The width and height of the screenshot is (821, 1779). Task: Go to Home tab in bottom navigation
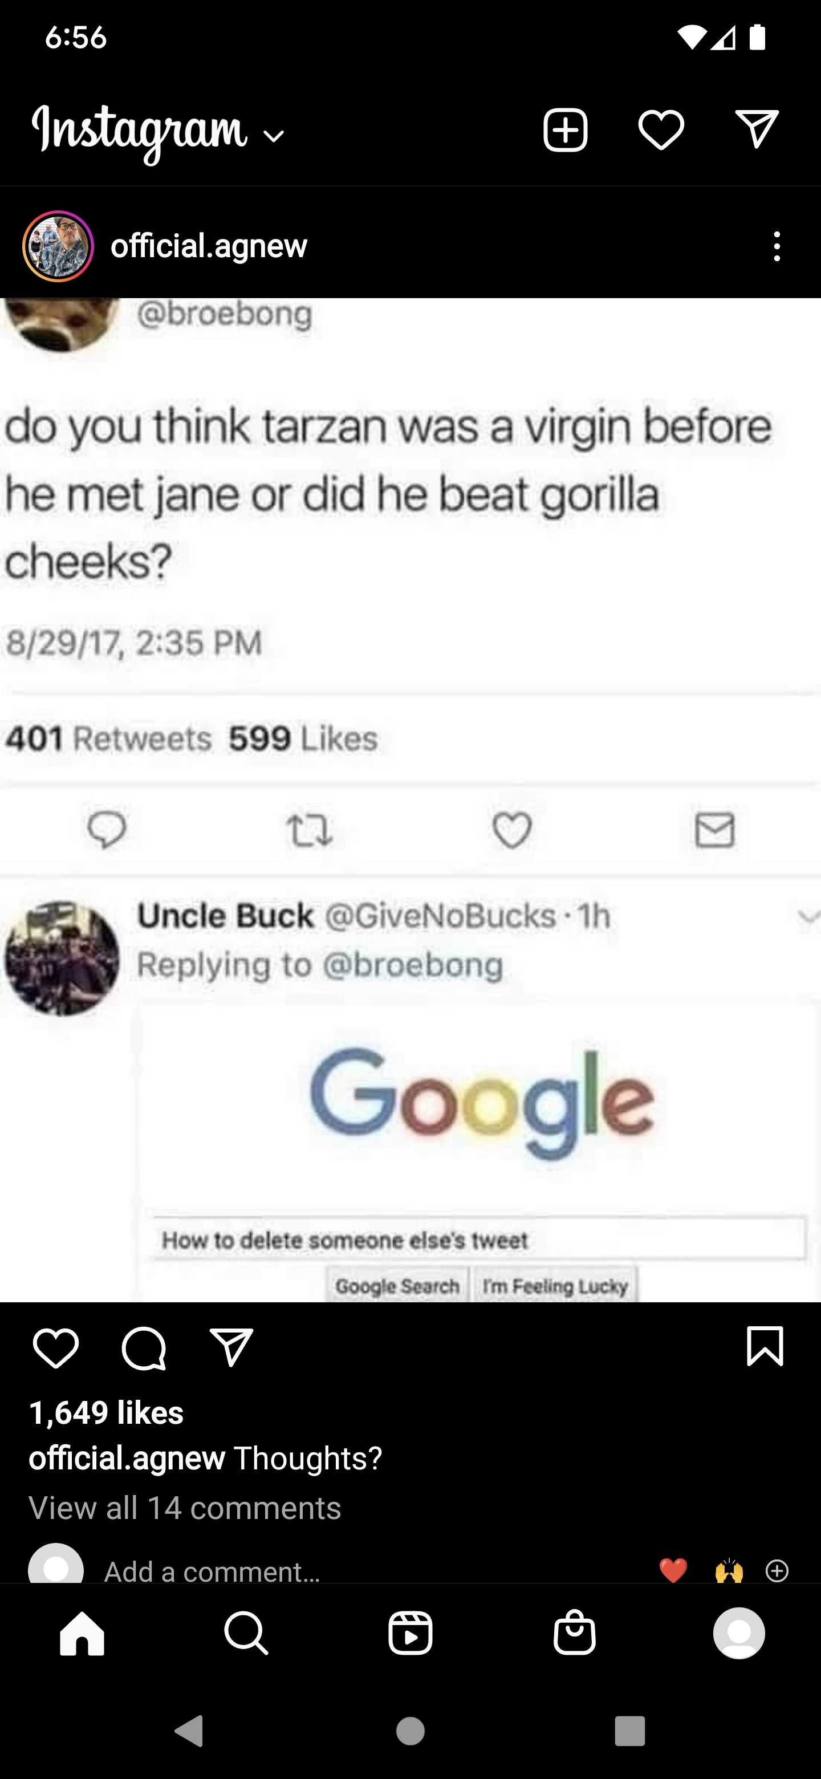82,1633
